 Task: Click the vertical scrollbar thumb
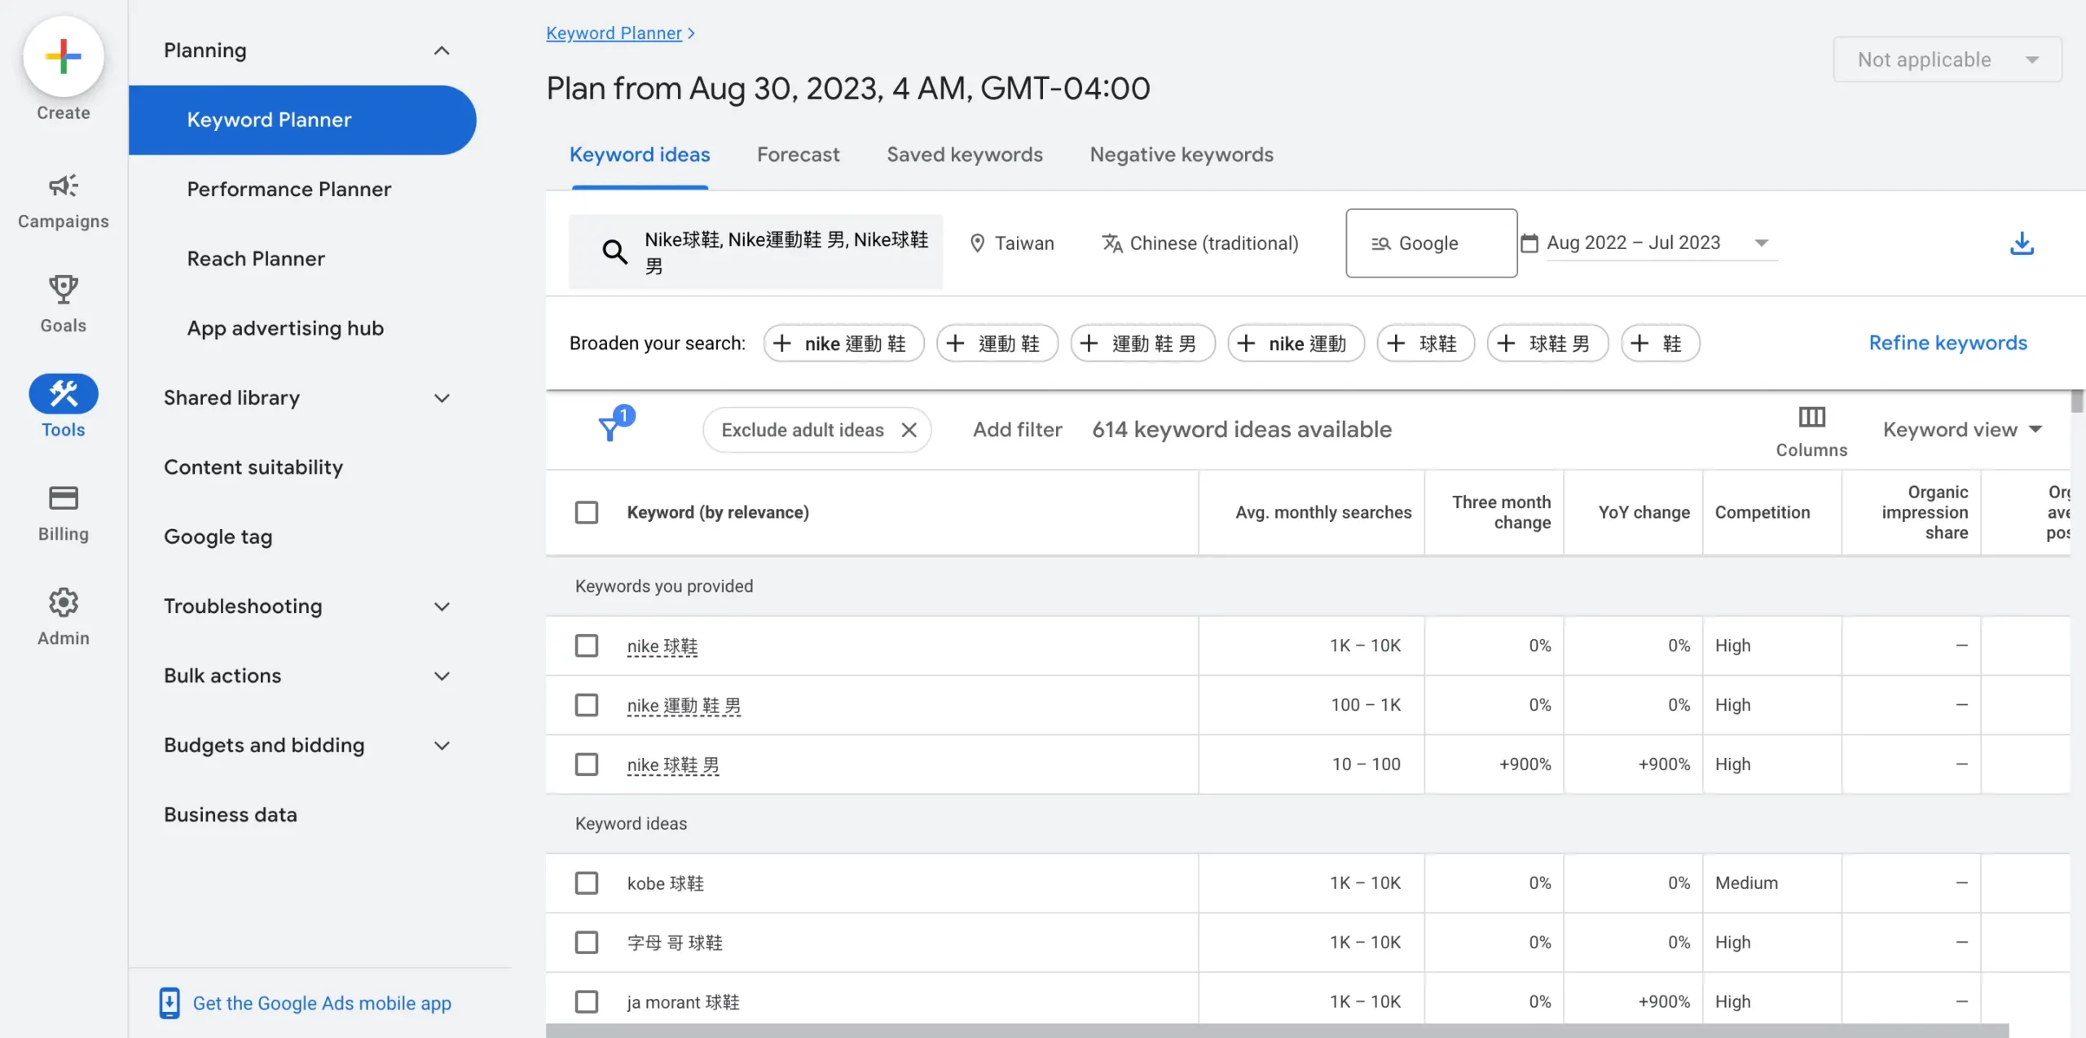[2077, 401]
